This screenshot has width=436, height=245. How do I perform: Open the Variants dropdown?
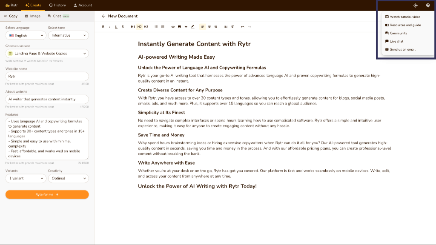(x=26, y=178)
